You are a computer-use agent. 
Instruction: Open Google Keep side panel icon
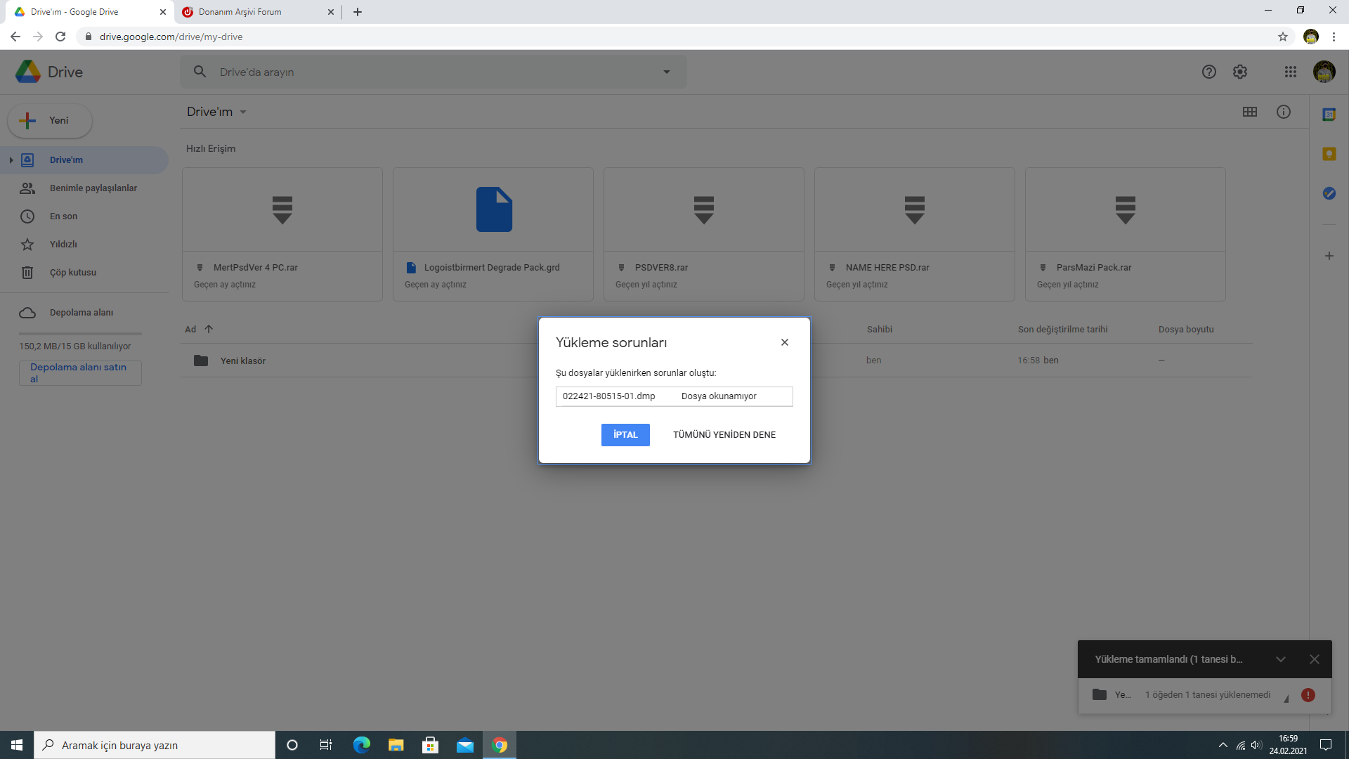click(x=1329, y=154)
